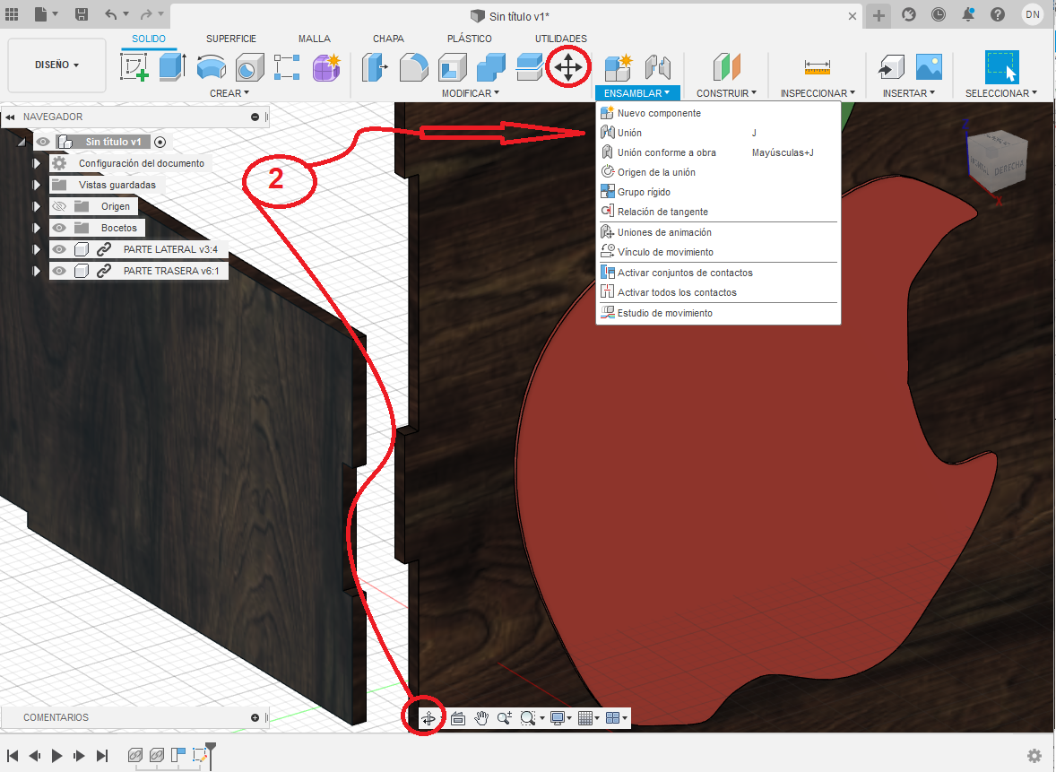Select the Hole tool

tap(250, 68)
